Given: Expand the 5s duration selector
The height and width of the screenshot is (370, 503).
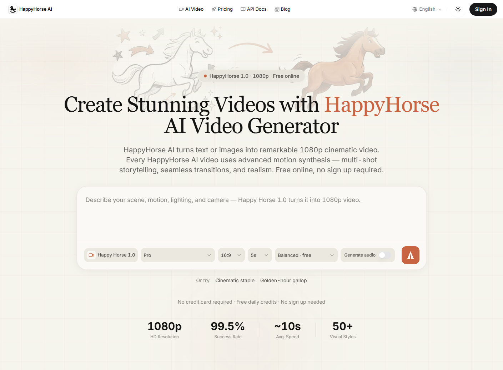Looking at the screenshot, I should tap(260, 255).
